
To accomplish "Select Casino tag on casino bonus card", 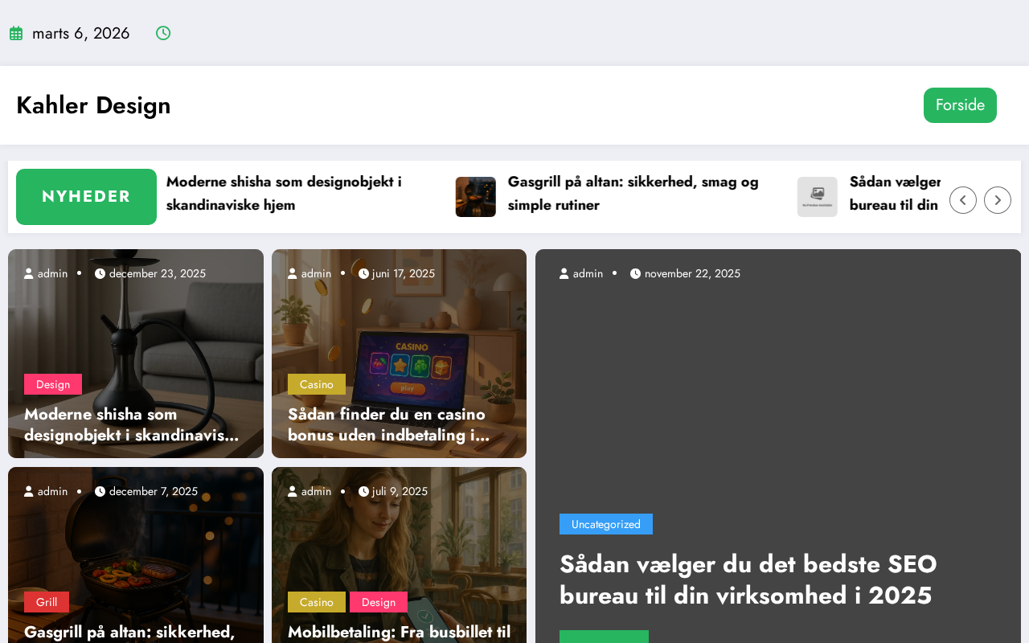I will click(317, 384).
